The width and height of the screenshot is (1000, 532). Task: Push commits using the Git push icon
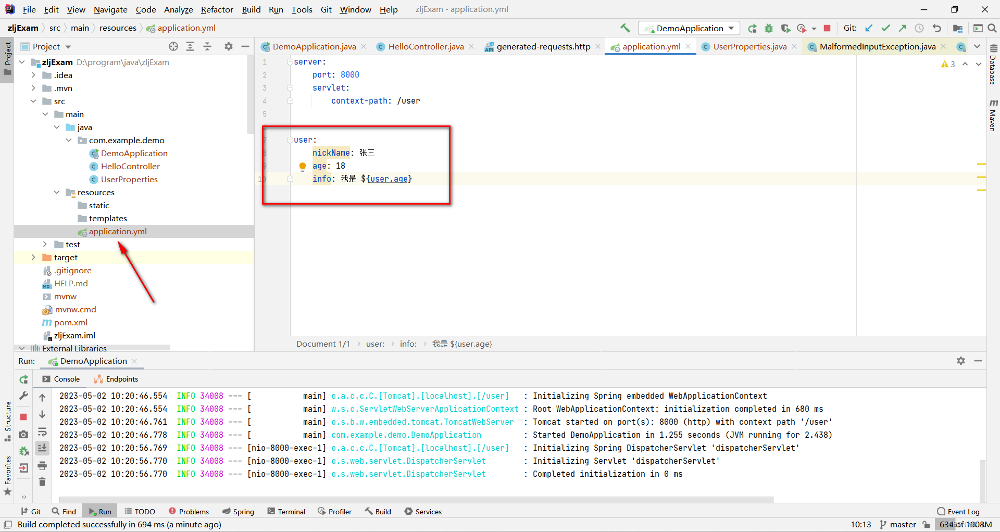coord(903,28)
